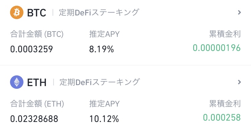The width and height of the screenshot is (251, 133).
Task: Click ETH total amount 0.02328688
Action: pyautogui.click(x=34, y=119)
